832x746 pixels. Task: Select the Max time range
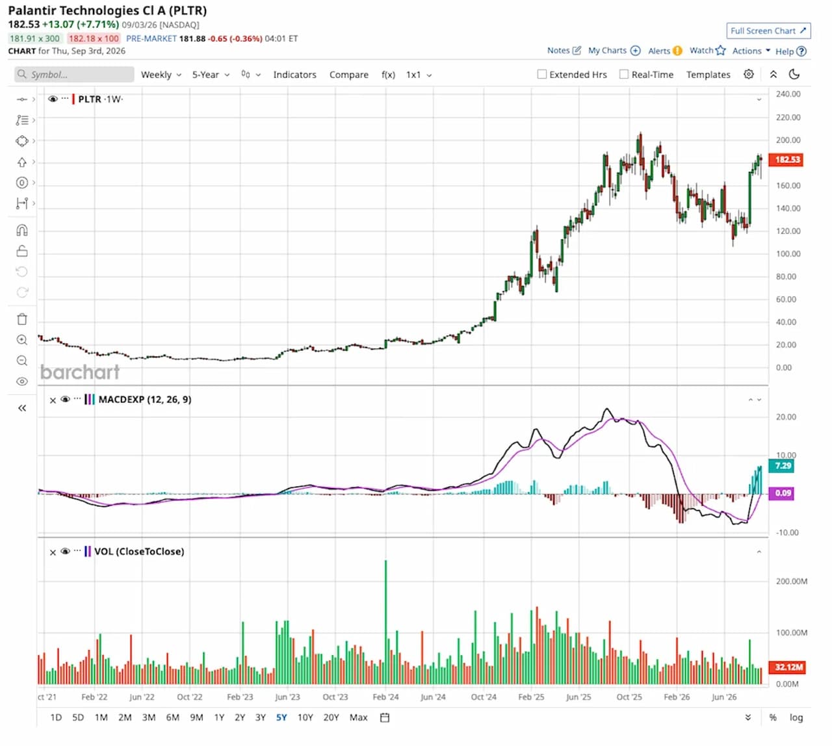coord(359,717)
